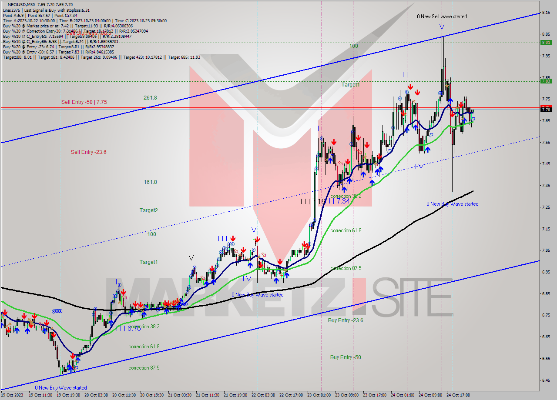This screenshot has height=400, width=557.
Task: Click the '20 Oct 03:30' time axis label
Action: (x=96, y=395)
